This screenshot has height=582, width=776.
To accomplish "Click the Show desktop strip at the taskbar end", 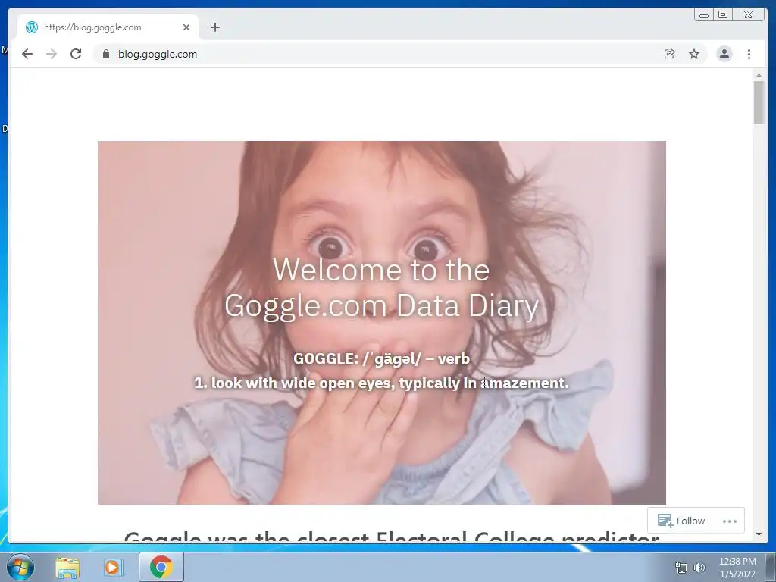I will [x=771, y=567].
